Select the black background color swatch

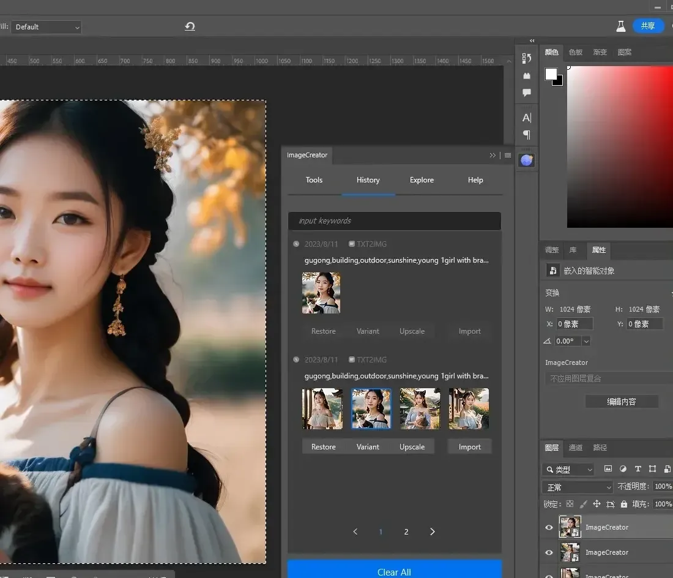pyautogui.click(x=559, y=81)
